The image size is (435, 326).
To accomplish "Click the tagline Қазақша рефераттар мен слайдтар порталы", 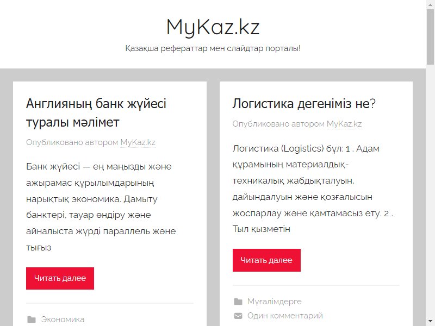I will [213, 48].
